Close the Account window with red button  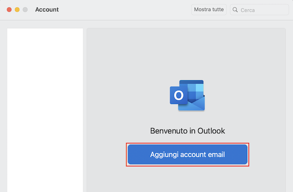[x=9, y=10]
